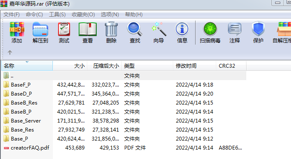Screen dimensions: 291x159
Task: Click packed size value 27,328,141
Action: tap(106, 130)
